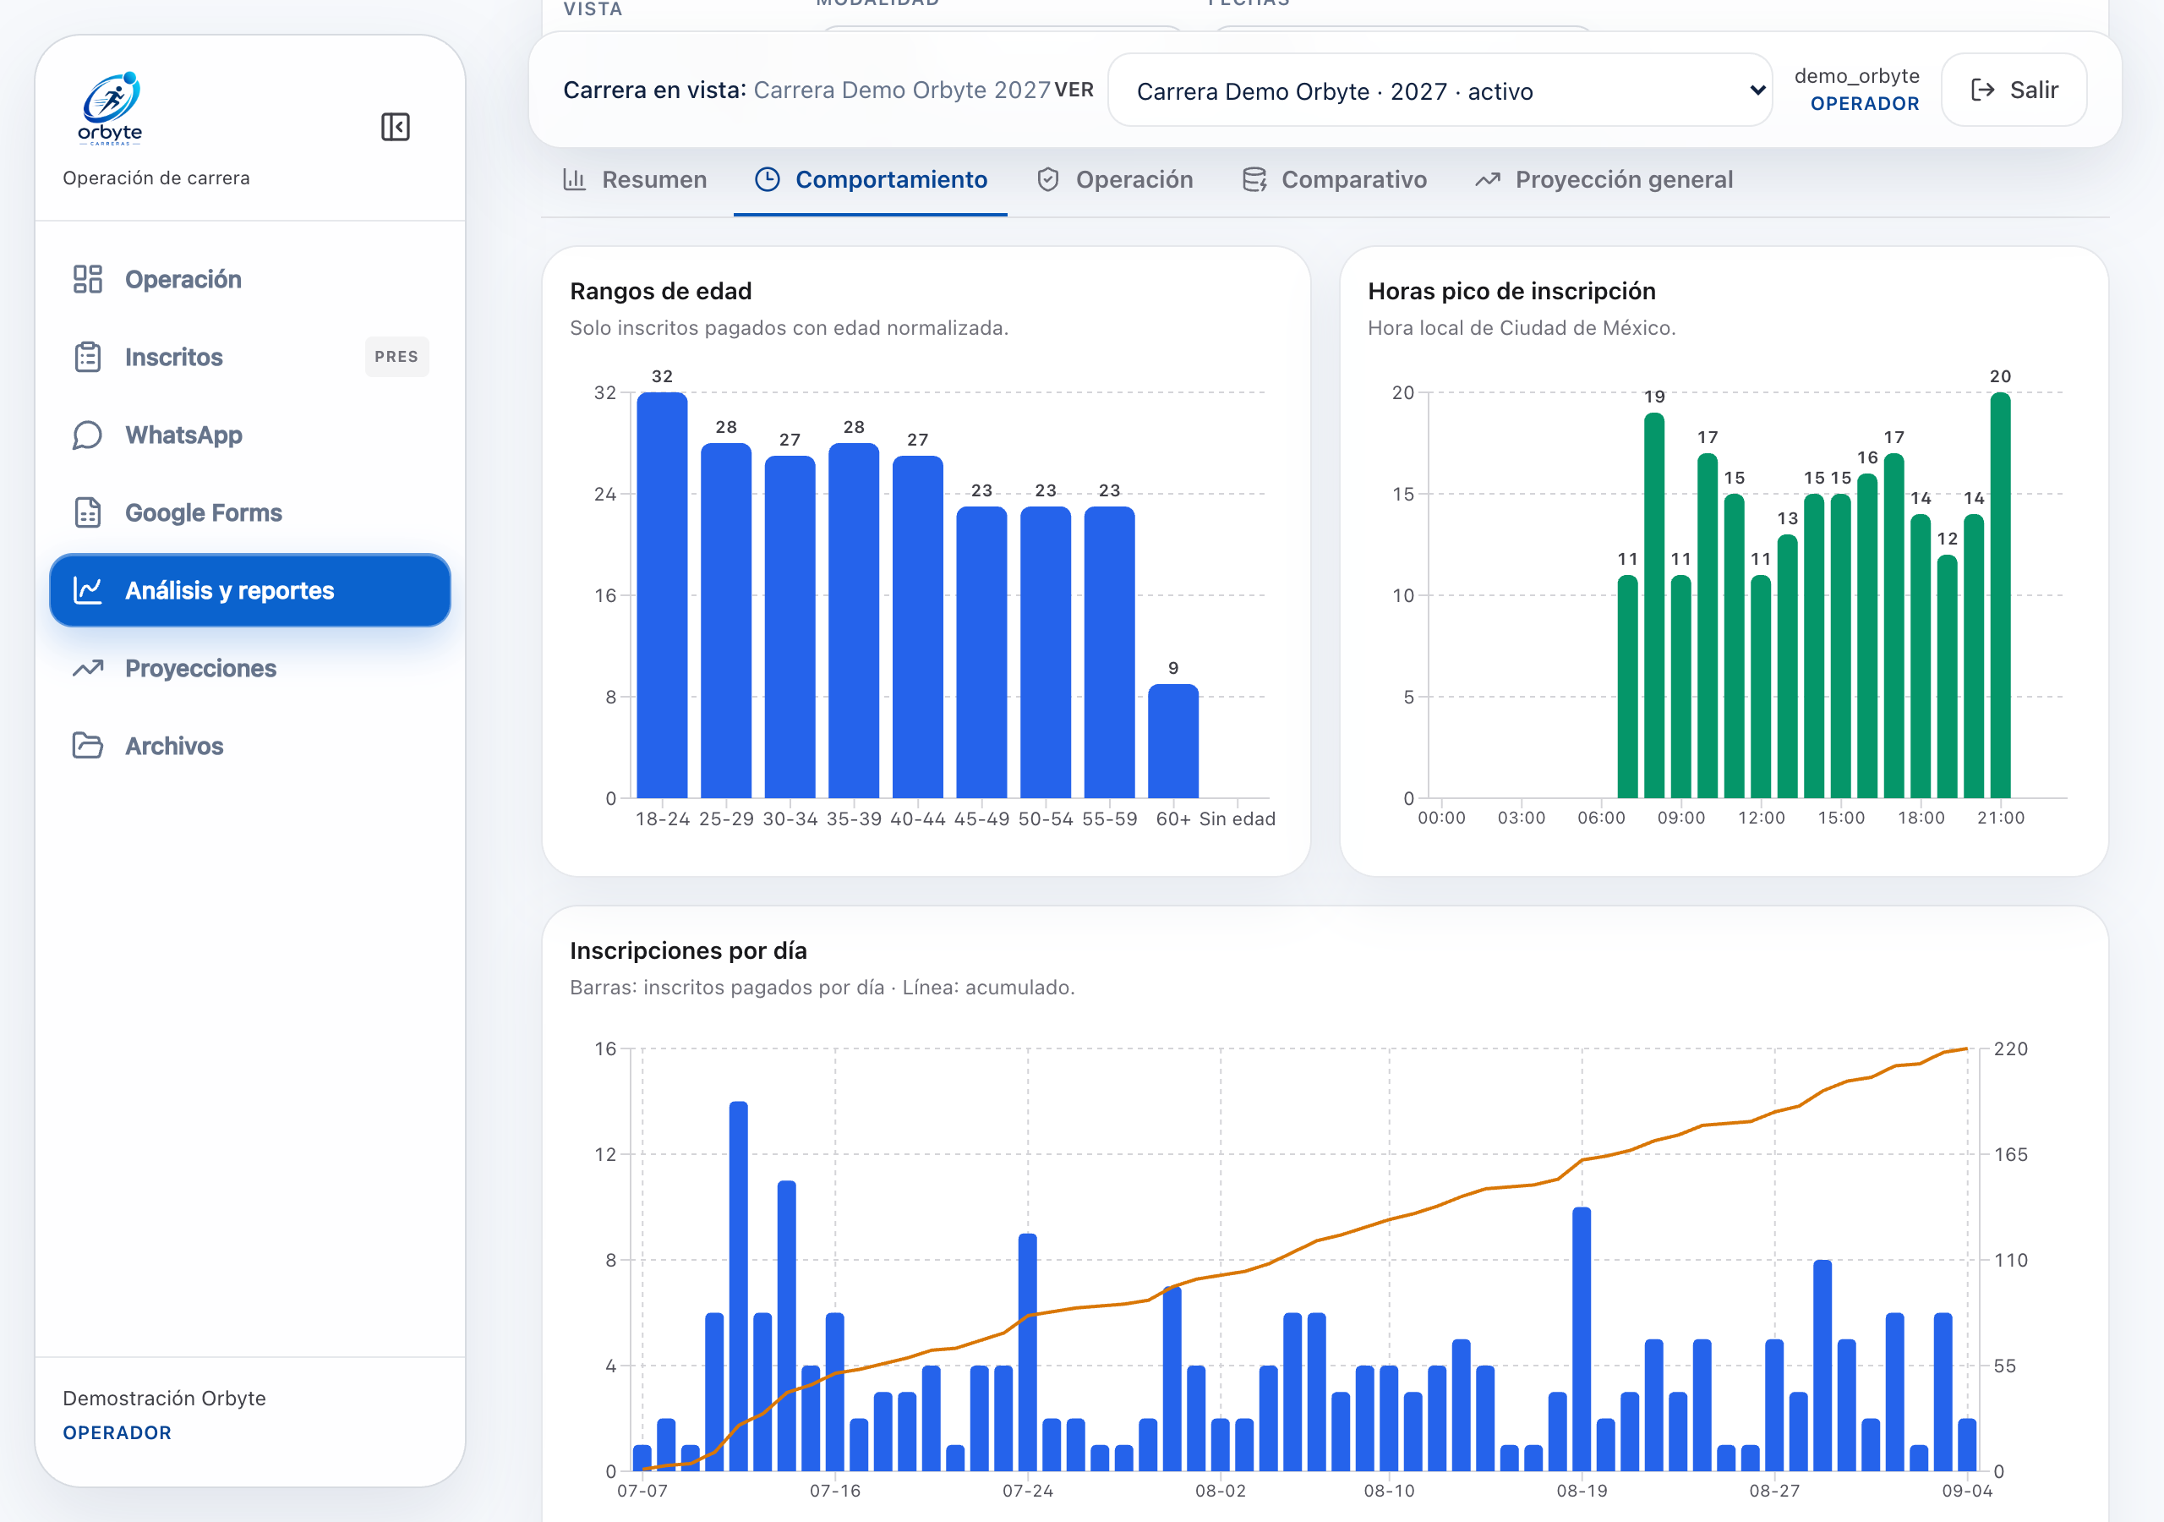Click the 09-04 date axis label

[x=1967, y=1491]
